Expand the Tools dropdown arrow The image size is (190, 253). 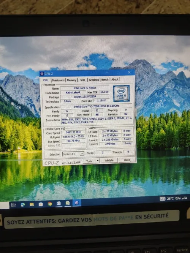click(98, 161)
